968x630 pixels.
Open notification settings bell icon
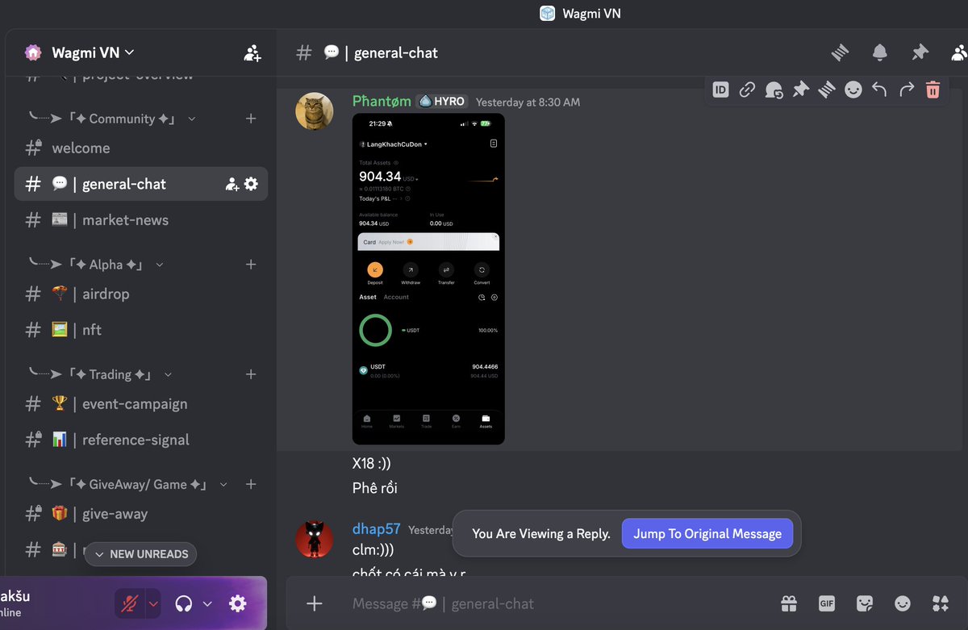pyautogui.click(x=880, y=52)
